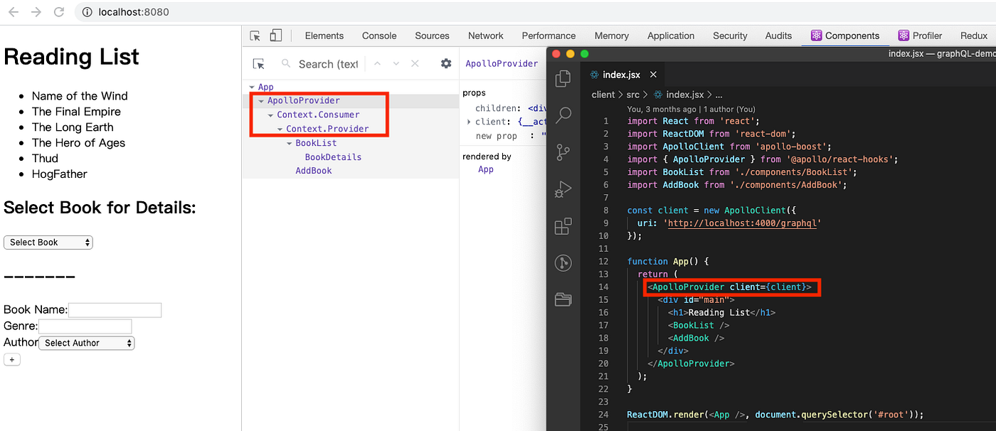Open the GitLens icon in the activity bar
996x431 pixels.
click(563, 263)
